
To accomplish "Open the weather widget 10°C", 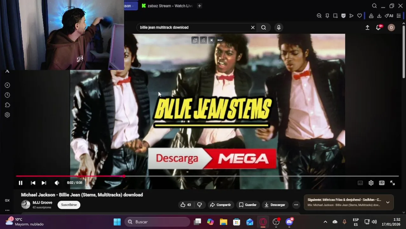I will click(x=24, y=222).
